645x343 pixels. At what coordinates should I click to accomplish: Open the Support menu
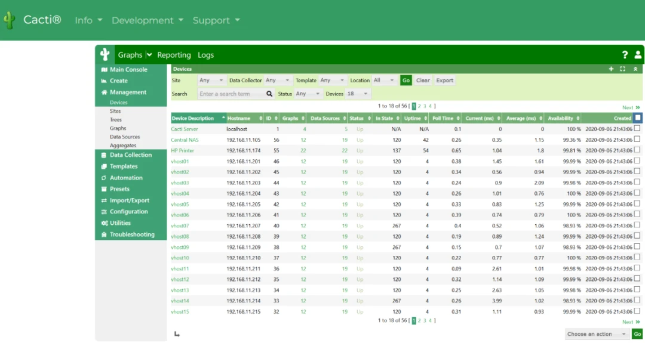216,20
